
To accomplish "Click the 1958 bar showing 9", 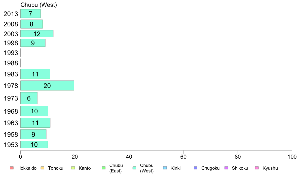I will click(33, 134).
